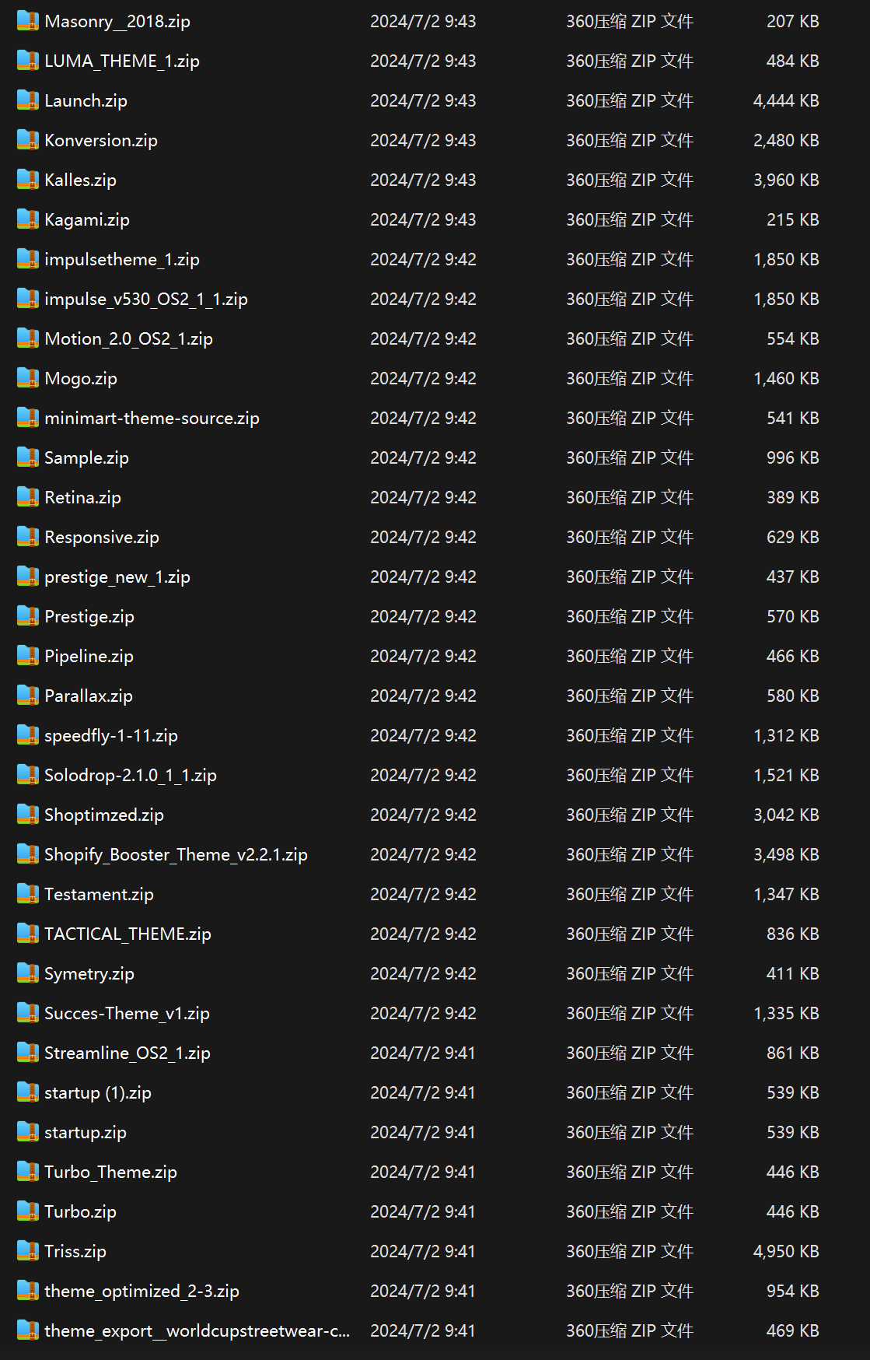Click the icon left of speedfly-1-11.zip

tap(28, 735)
